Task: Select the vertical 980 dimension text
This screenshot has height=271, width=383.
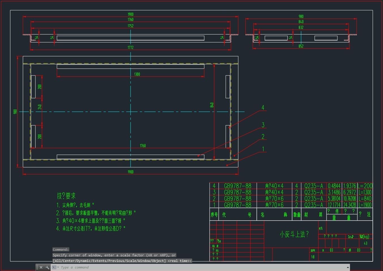Action: pyautogui.click(x=15, y=112)
